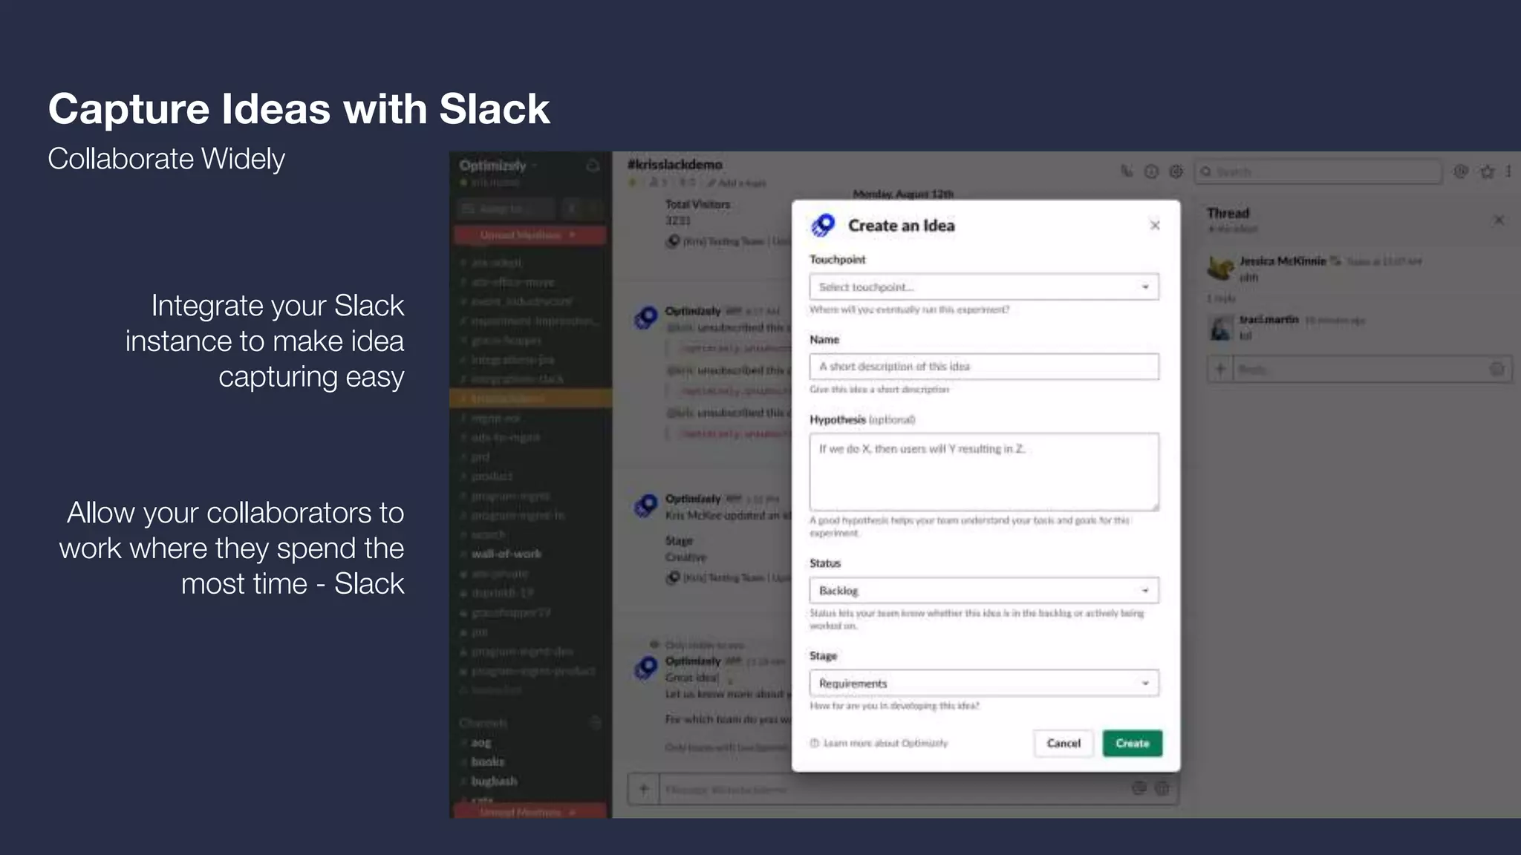The width and height of the screenshot is (1521, 855).
Task: Open the product channel
Action: 492,476
